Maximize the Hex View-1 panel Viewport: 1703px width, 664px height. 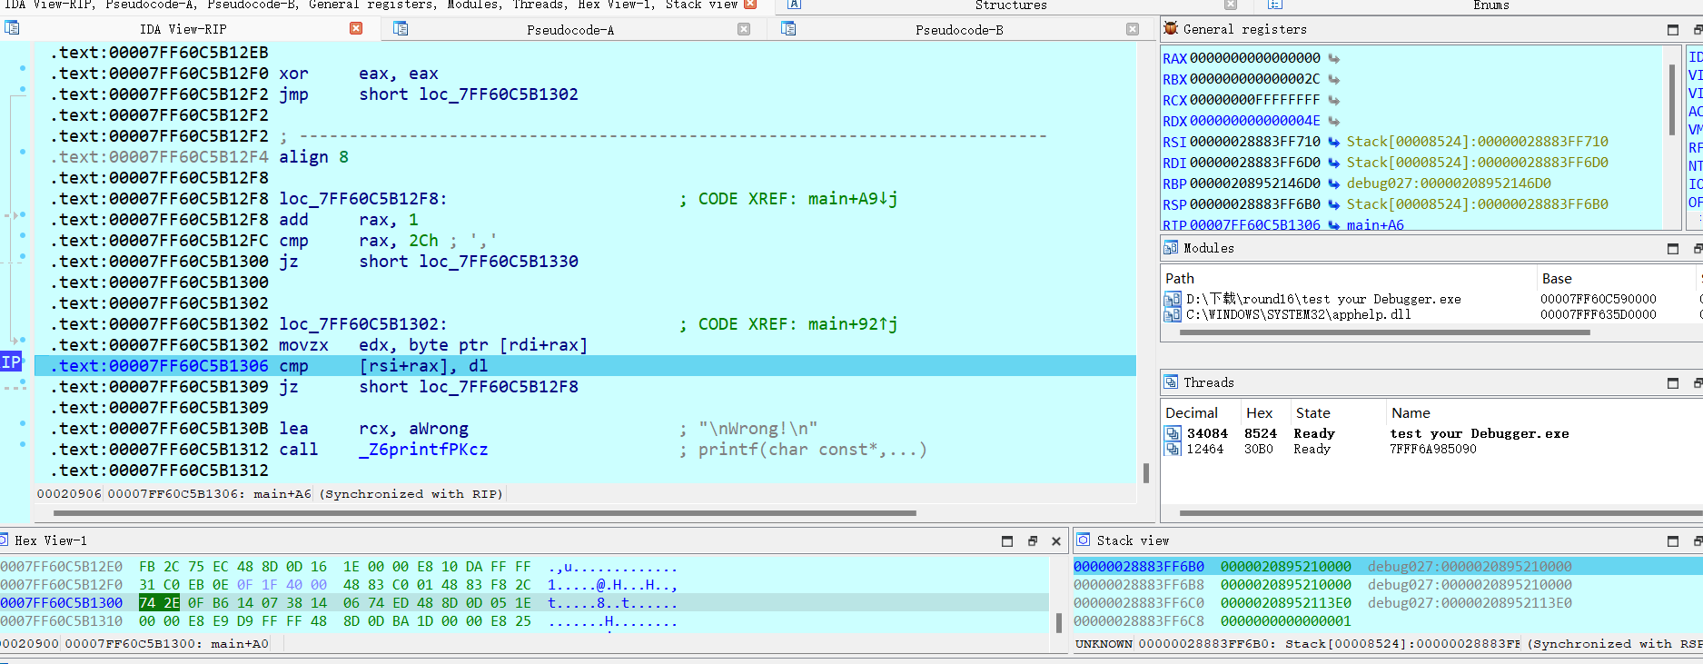pos(1007,541)
